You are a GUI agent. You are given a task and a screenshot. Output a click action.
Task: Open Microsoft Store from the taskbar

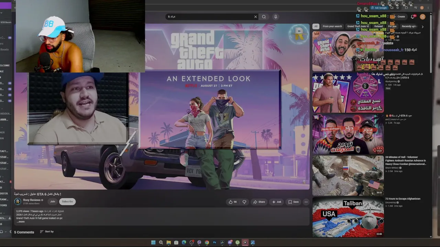point(176,243)
